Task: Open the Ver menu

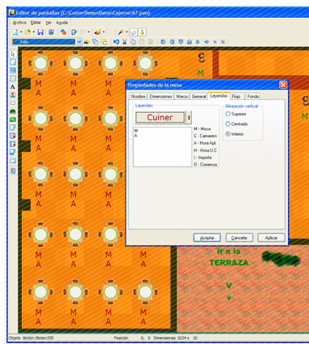Action: tap(48, 23)
